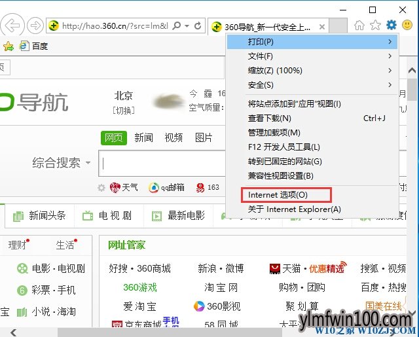Open 购物·团购 link
Viewport: 419px width, 337px height.
pos(302,288)
